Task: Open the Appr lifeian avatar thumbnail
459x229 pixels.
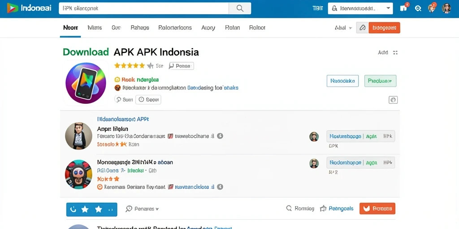Action: (78, 136)
